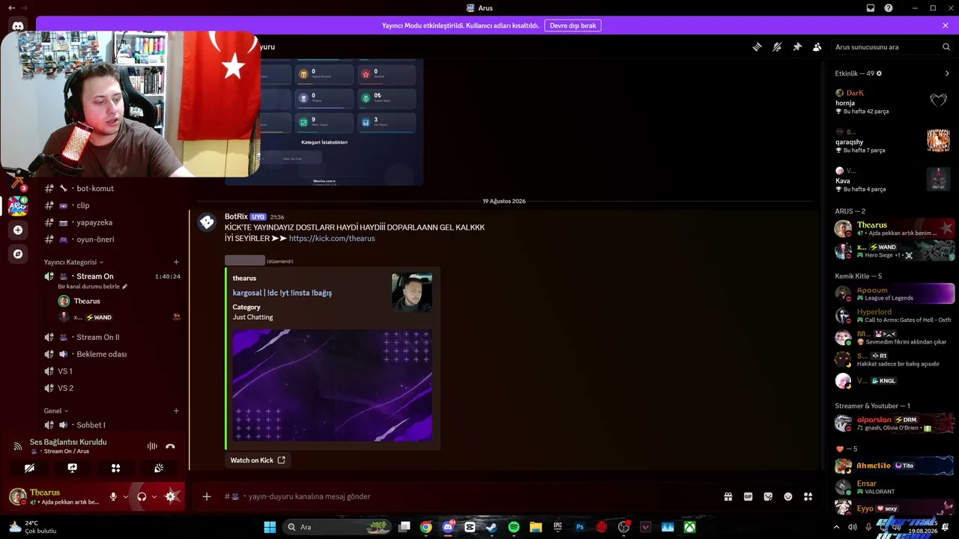Expand the Etkinlik panel arrow

click(947, 73)
